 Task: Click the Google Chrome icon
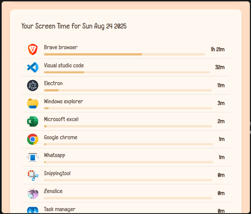coord(32,139)
